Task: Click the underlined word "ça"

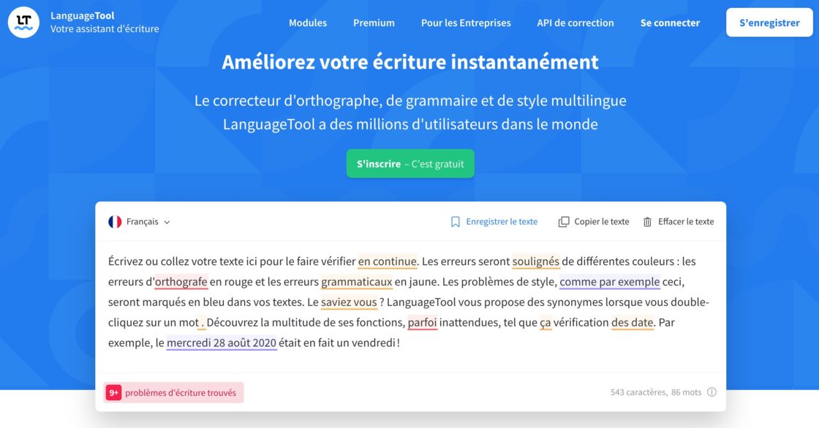Action: 546,323
